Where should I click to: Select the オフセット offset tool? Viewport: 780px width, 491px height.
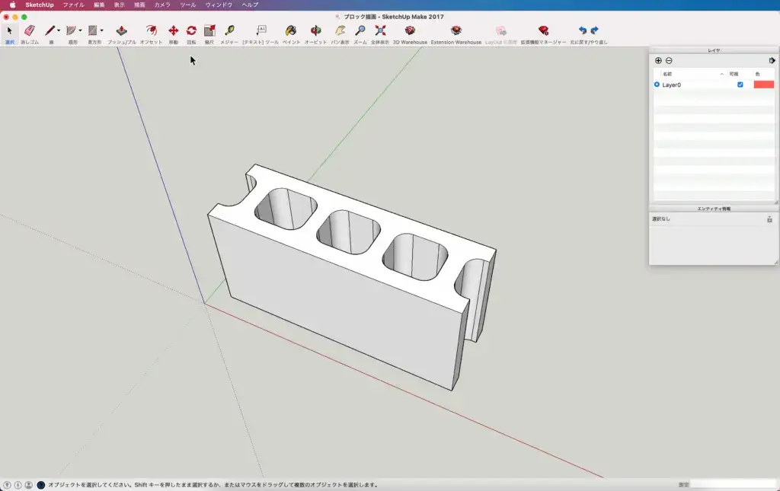[x=152, y=30]
